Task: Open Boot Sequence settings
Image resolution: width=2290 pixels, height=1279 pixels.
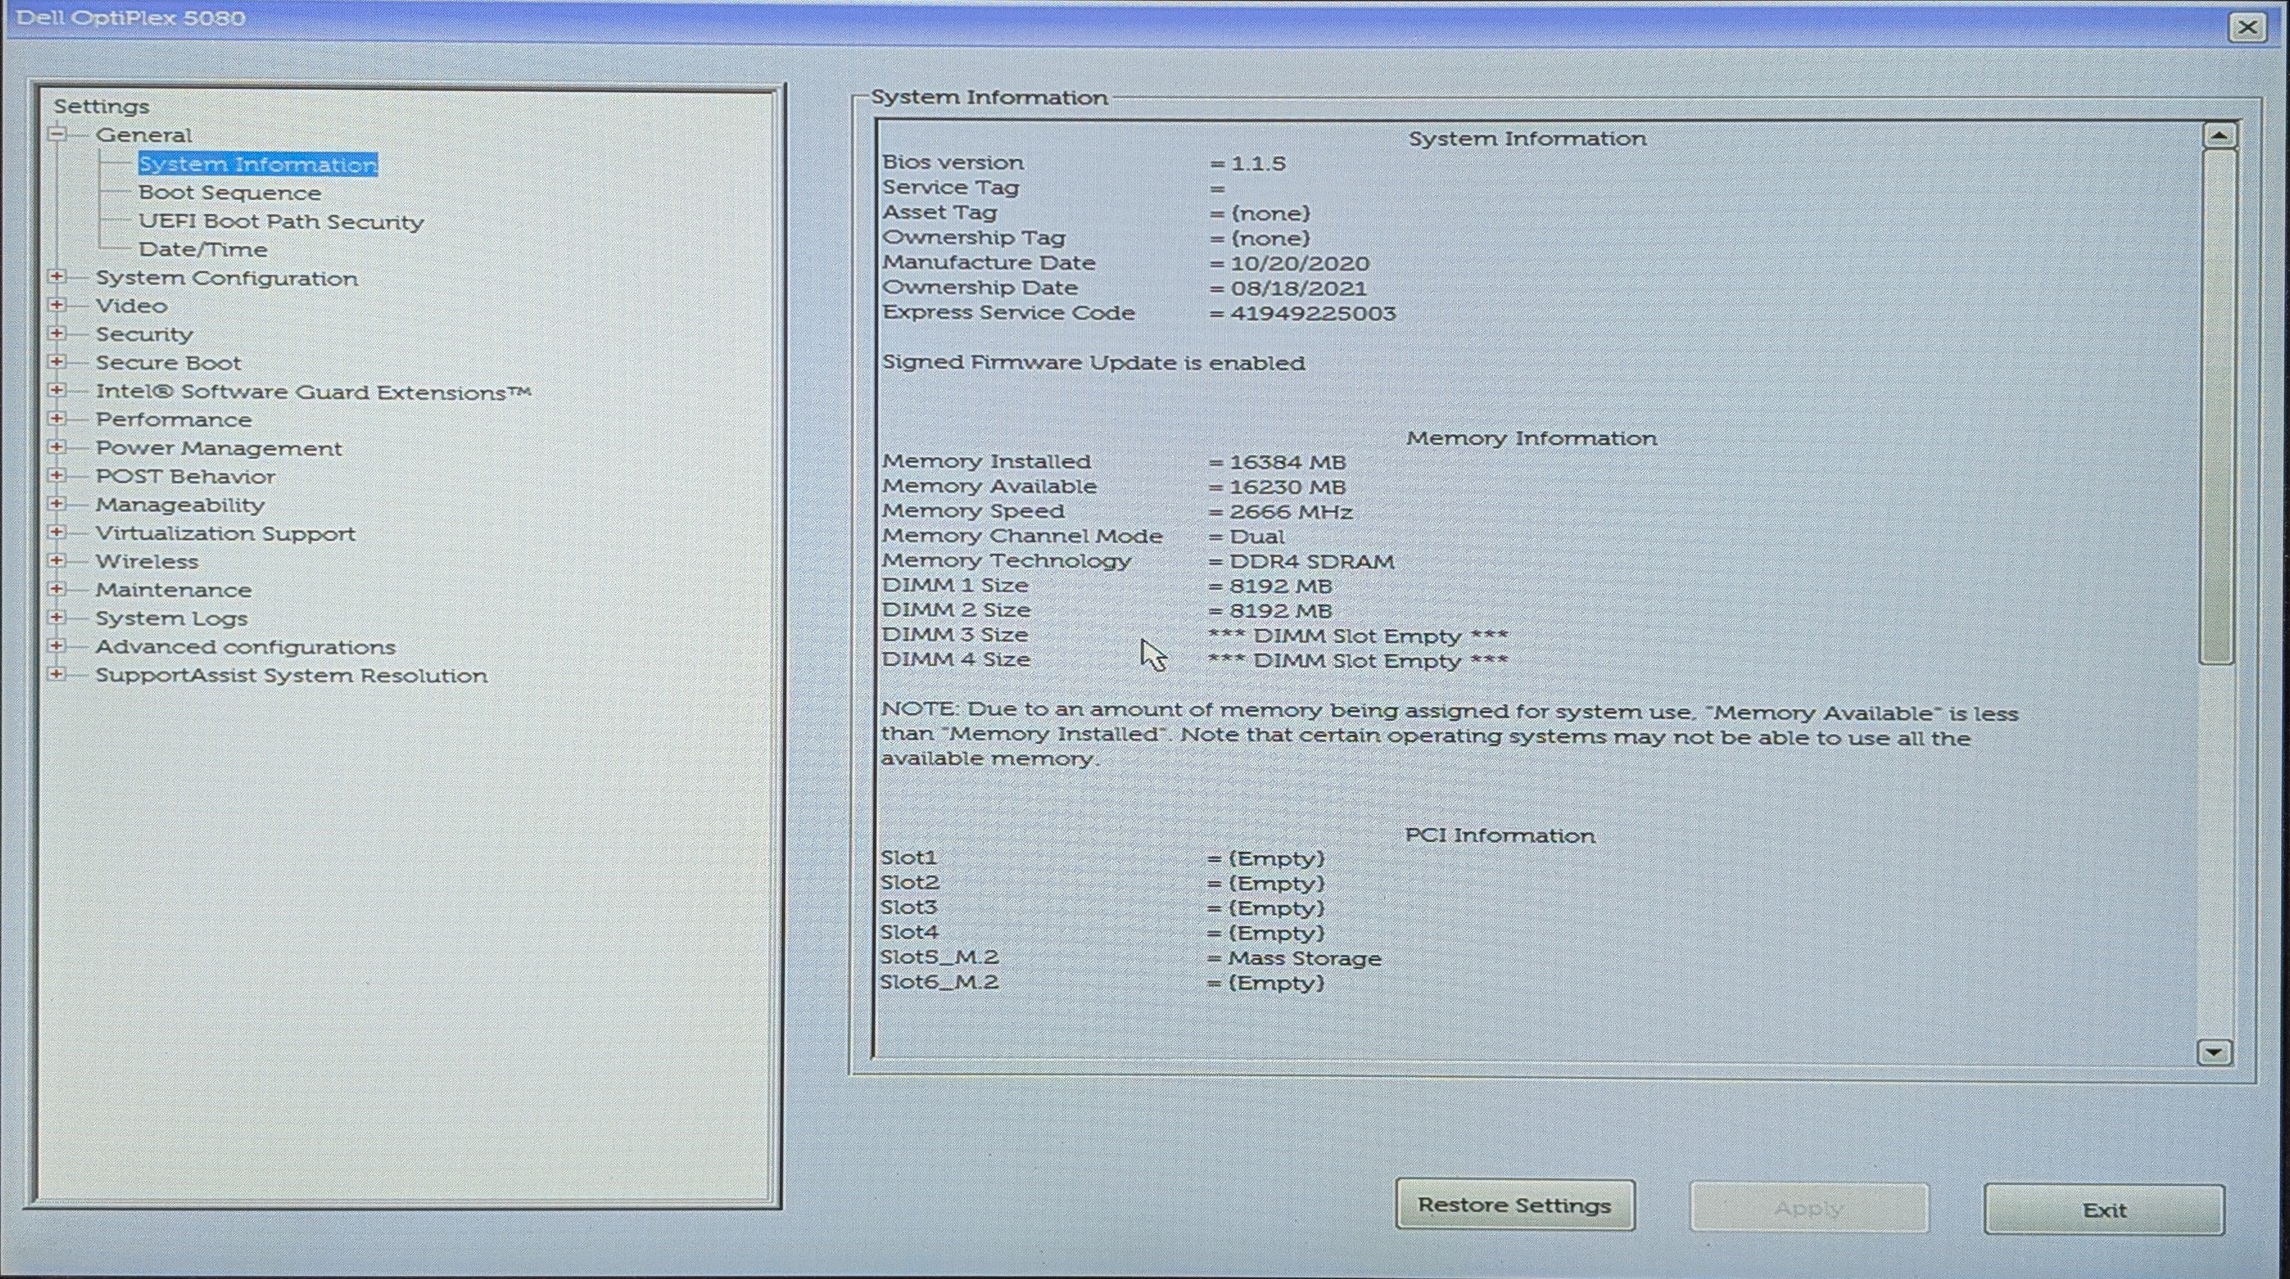Action: point(230,193)
